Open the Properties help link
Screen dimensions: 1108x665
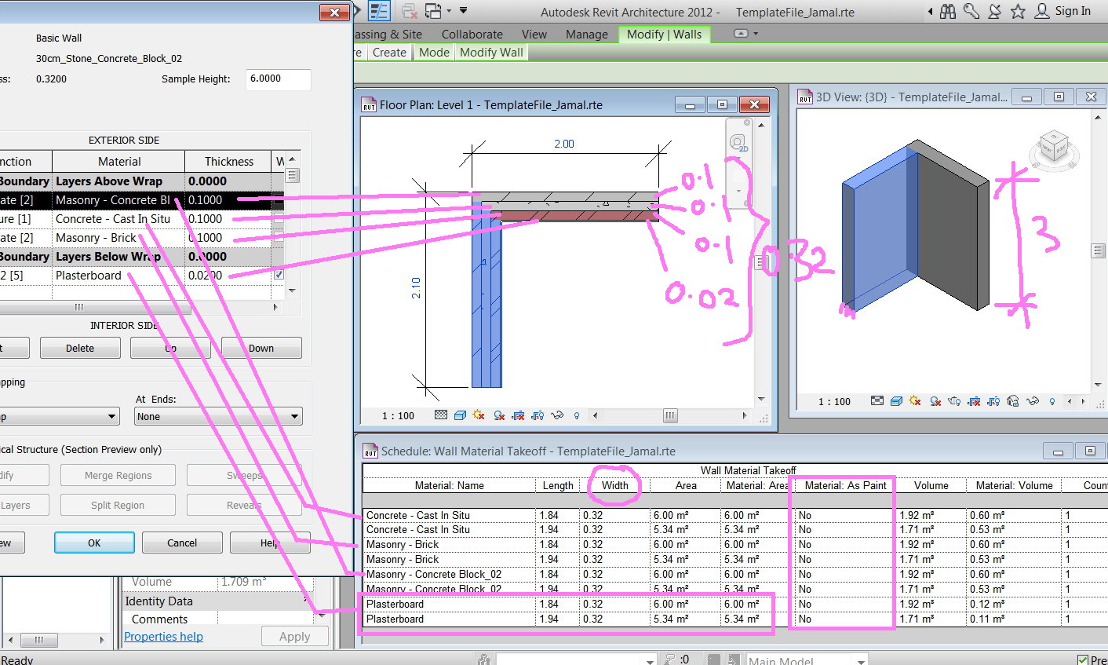pyautogui.click(x=163, y=637)
